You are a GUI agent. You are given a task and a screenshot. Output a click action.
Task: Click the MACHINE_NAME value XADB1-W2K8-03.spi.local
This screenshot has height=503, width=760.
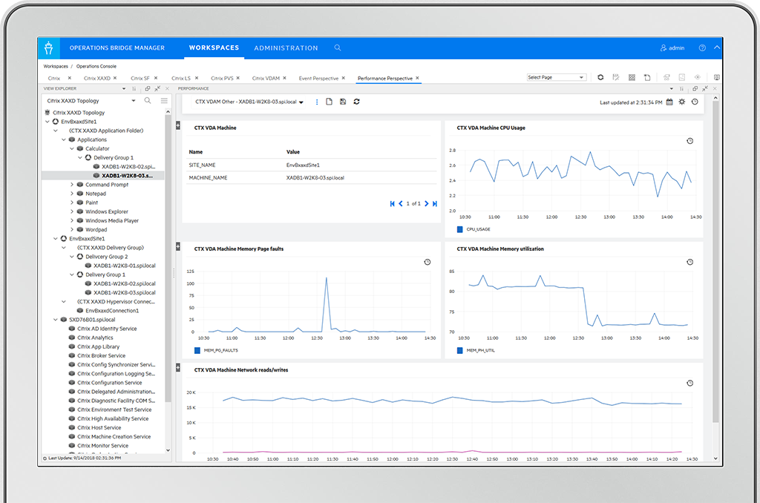pyautogui.click(x=315, y=178)
